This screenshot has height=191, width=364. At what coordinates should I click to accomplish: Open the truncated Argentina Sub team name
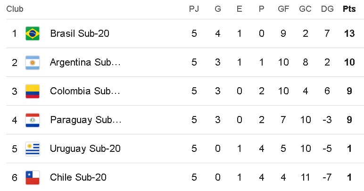(x=85, y=62)
